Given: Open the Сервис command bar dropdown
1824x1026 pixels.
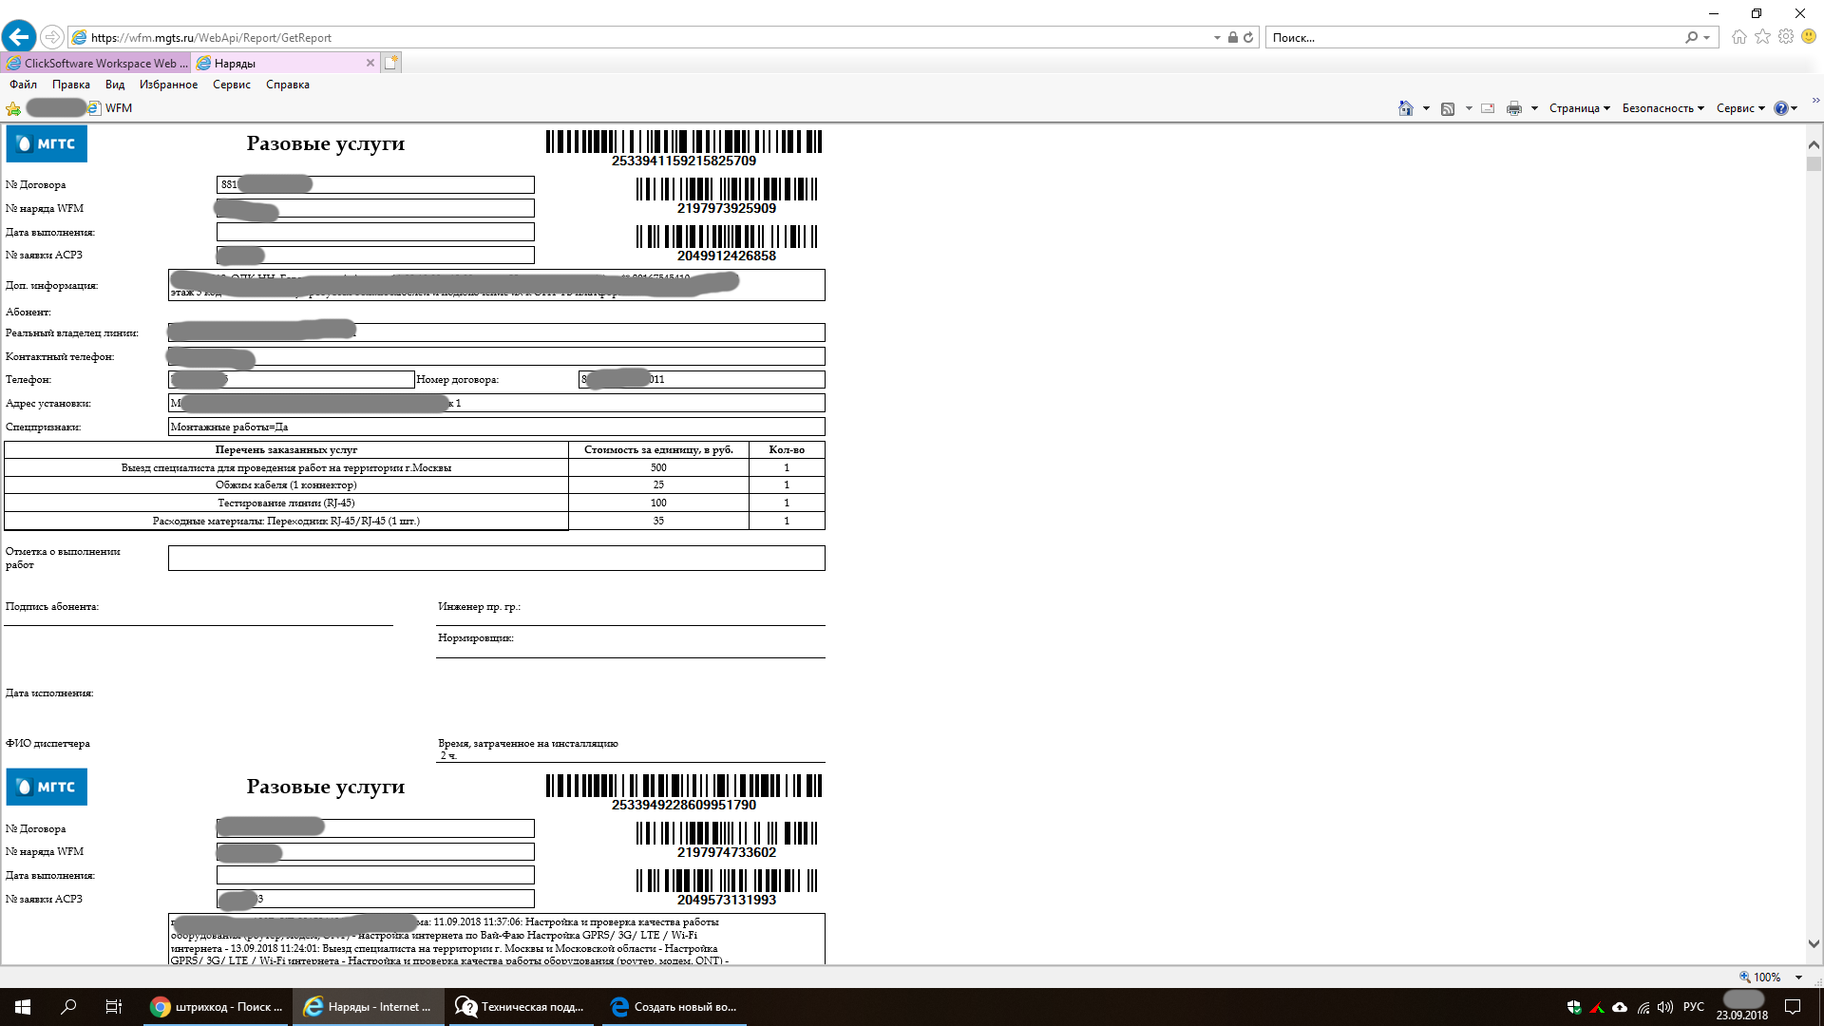Looking at the screenshot, I should 1740,108.
